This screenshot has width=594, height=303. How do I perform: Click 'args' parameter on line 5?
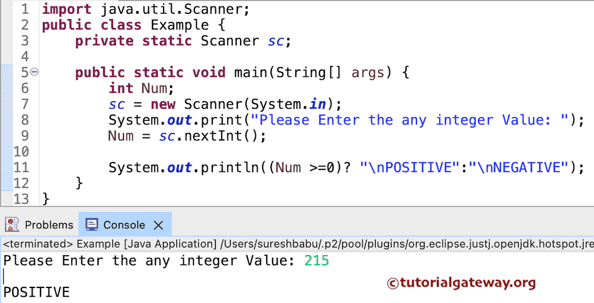[367, 72]
